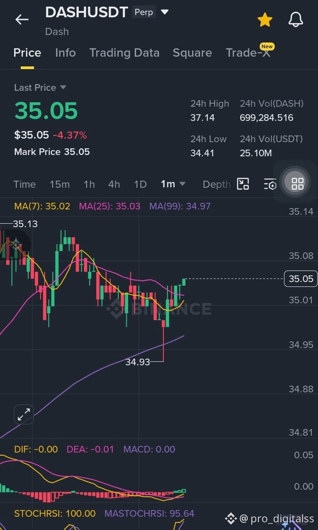Click the 34.93 low price marker

click(x=138, y=362)
